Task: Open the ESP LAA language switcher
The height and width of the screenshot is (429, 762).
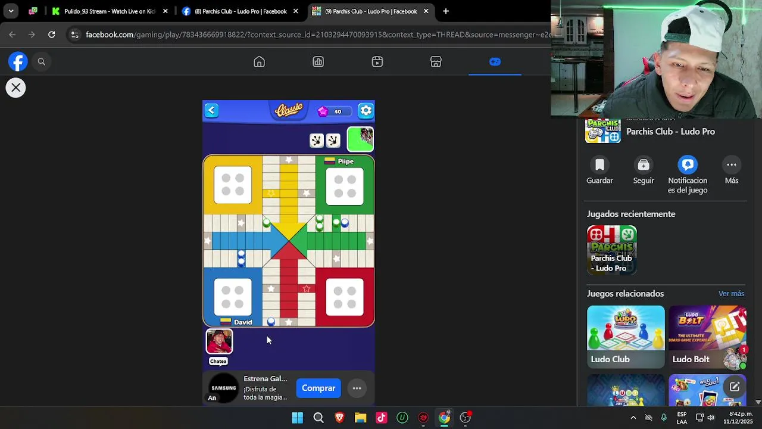Action: 682,418
